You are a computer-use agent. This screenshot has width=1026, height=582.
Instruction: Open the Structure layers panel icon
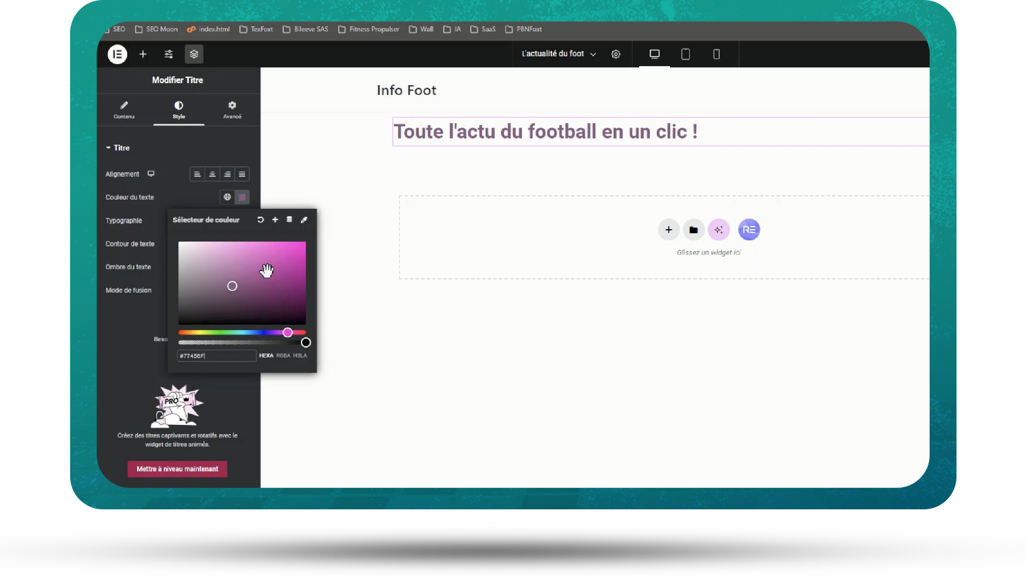click(194, 54)
